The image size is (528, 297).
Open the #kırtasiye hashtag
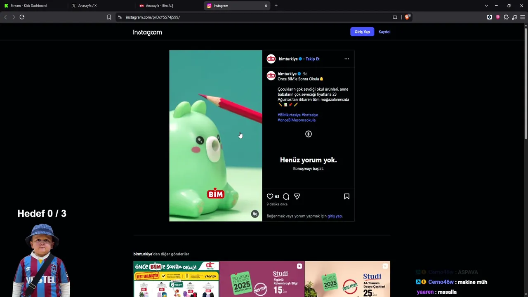[x=310, y=115]
